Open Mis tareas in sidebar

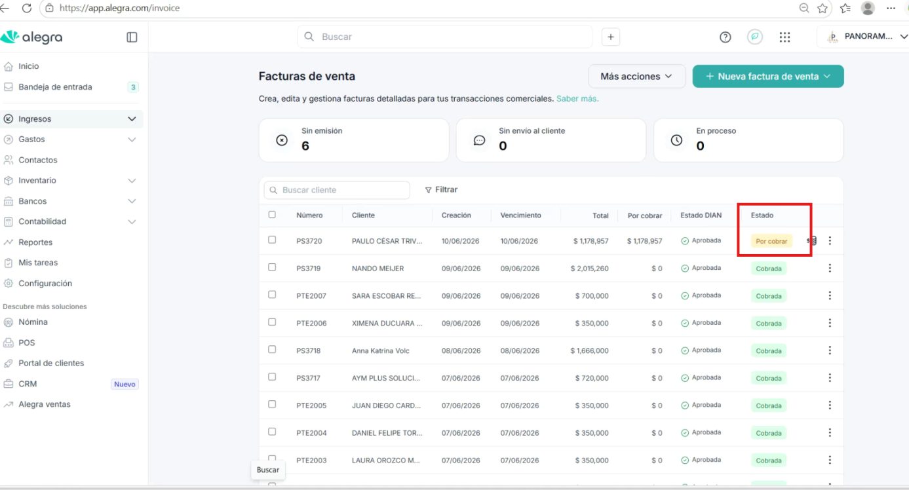tap(38, 263)
